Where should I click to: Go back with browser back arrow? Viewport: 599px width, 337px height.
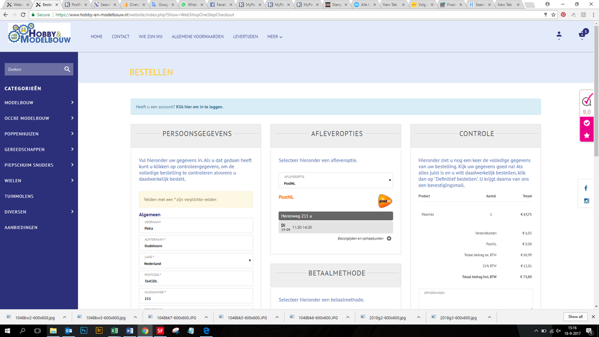coord(5,14)
